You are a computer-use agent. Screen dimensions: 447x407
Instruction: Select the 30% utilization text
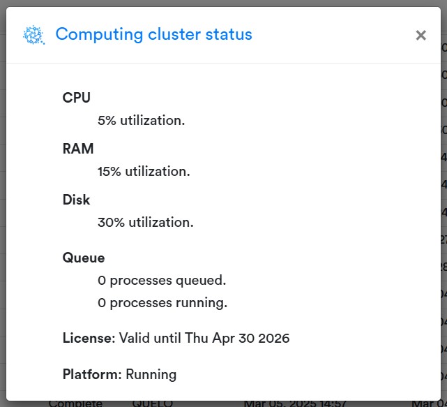point(146,222)
